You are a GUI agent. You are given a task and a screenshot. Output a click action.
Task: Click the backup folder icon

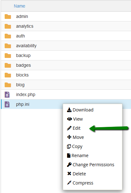[x=8, y=55]
